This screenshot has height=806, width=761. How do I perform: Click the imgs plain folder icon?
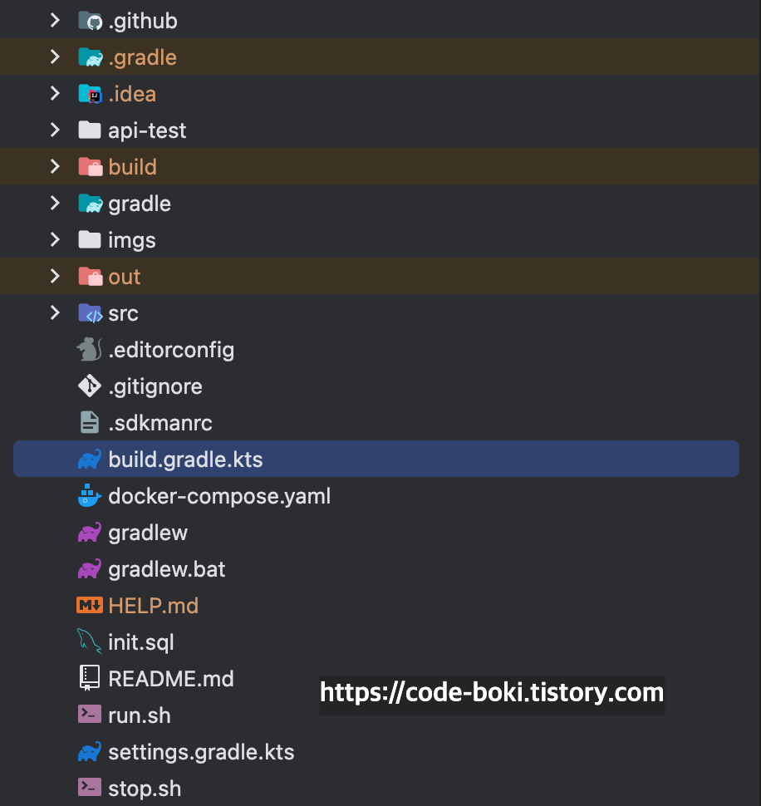click(90, 240)
